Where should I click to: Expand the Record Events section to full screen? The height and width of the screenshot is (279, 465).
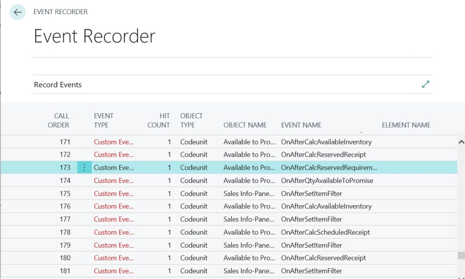pyautogui.click(x=425, y=84)
